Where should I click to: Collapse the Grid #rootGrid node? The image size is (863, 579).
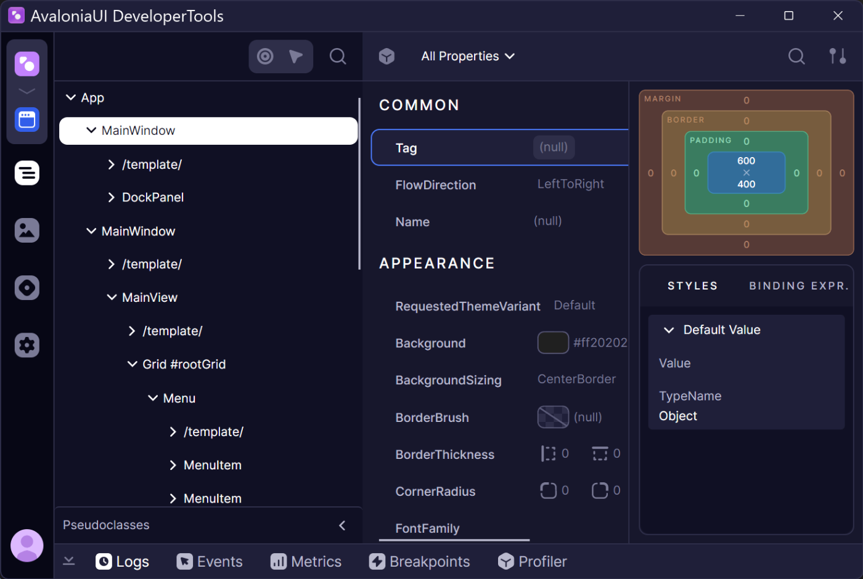tap(132, 364)
